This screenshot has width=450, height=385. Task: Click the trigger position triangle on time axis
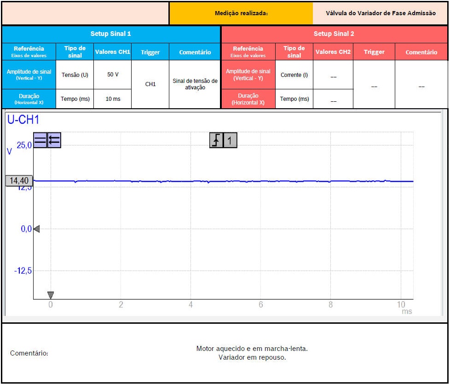pyautogui.click(x=51, y=295)
